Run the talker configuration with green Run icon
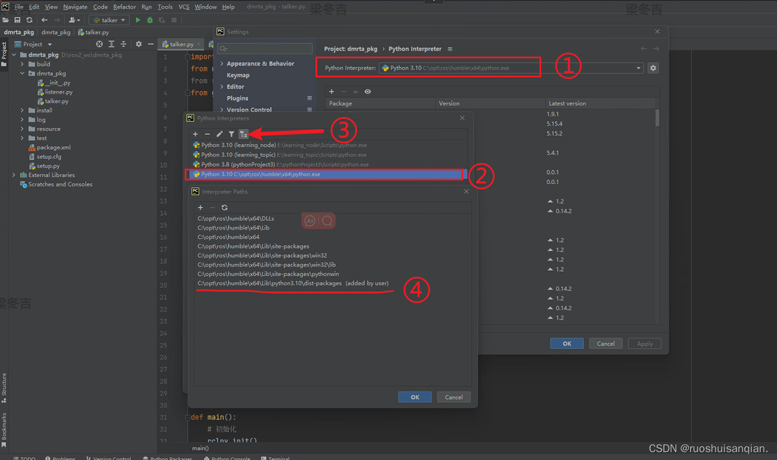The height and width of the screenshot is (460, 777). pyautogui.click(x=138, y=20)
